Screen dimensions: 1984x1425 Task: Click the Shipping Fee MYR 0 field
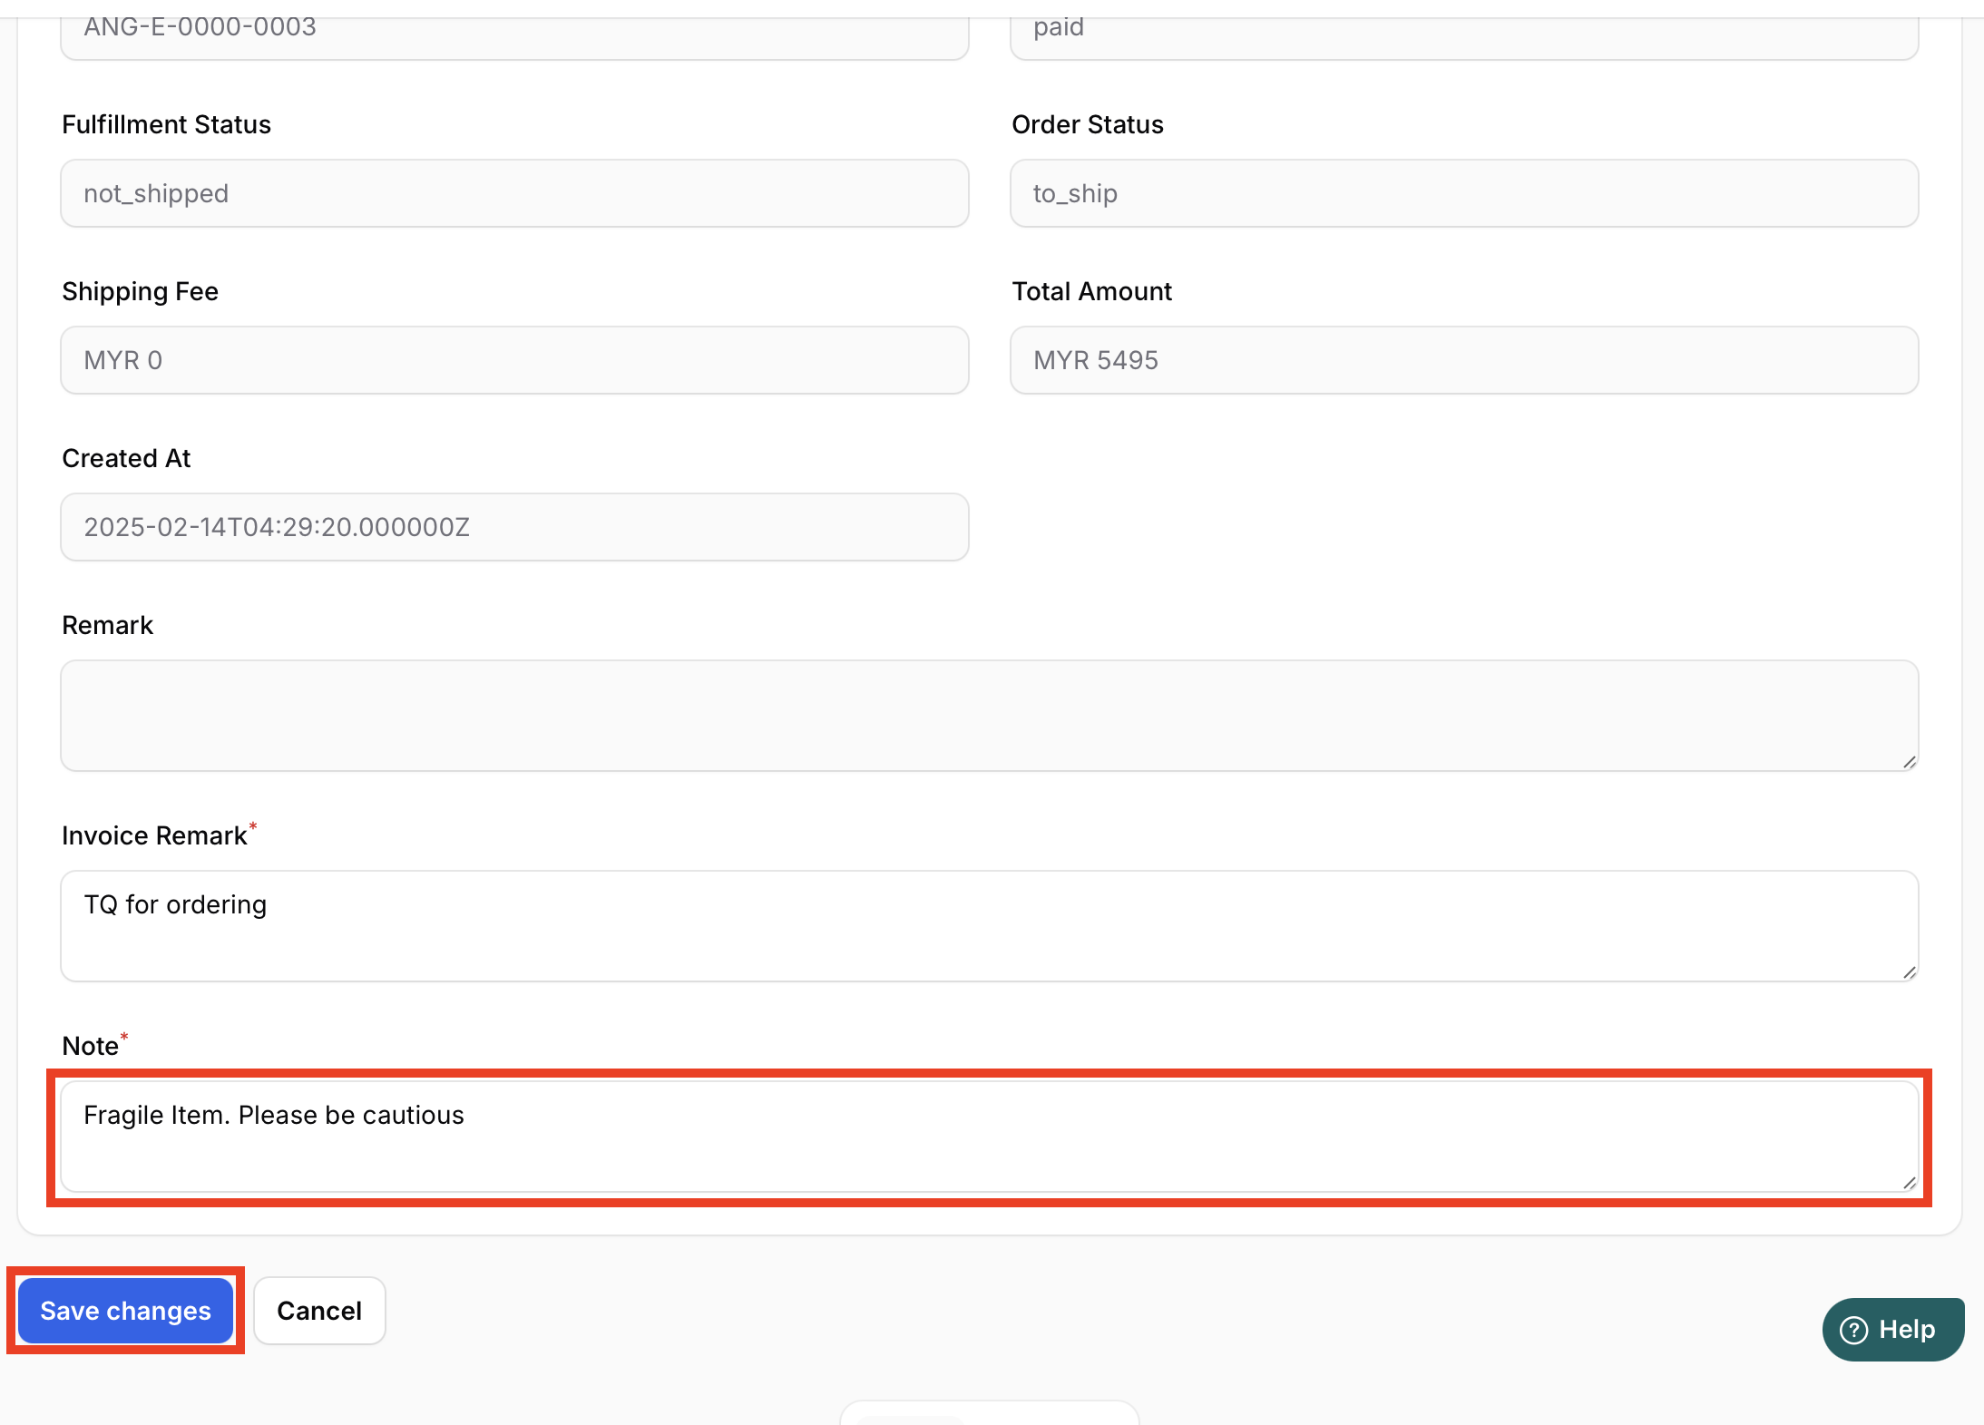tap(514, 360)
